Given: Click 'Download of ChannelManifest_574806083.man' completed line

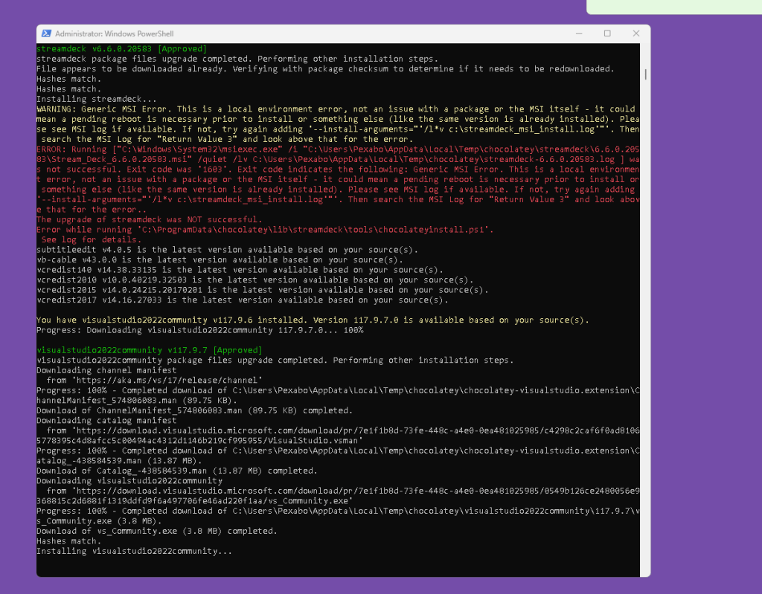Looking at the screenshot, I should click(194, 410).
